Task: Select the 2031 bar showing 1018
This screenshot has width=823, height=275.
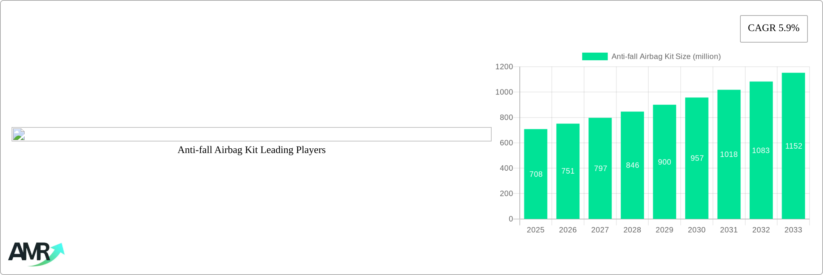Action: point(729,154)
